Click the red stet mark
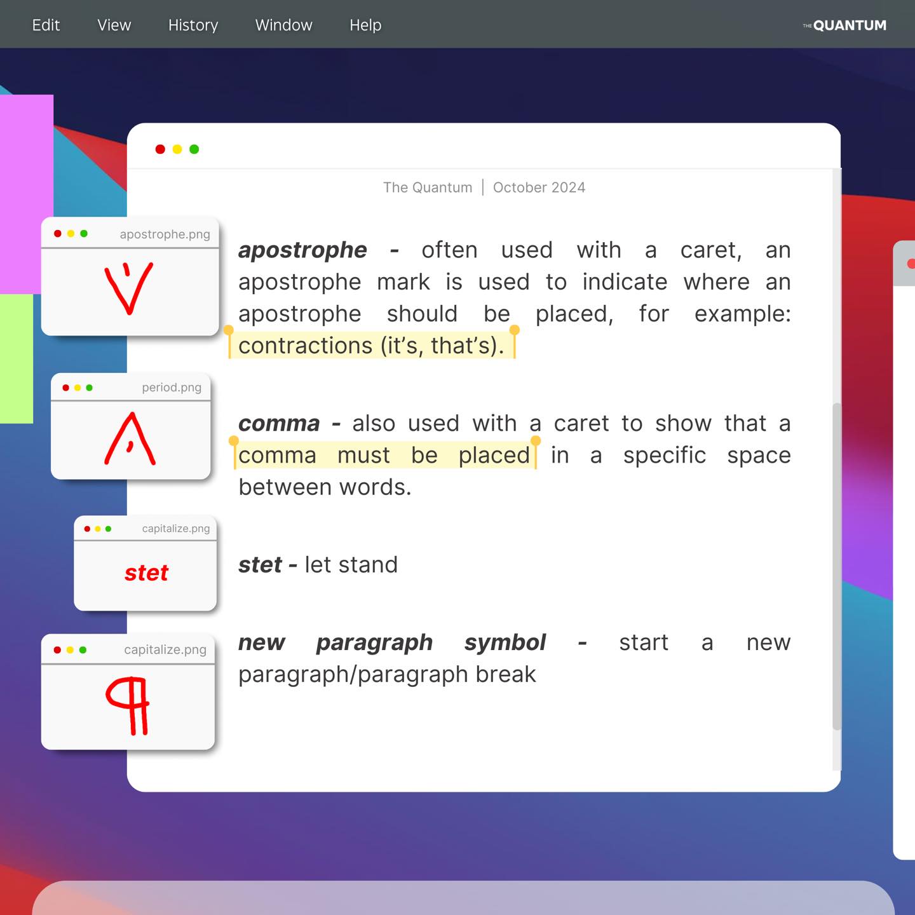 146,573
